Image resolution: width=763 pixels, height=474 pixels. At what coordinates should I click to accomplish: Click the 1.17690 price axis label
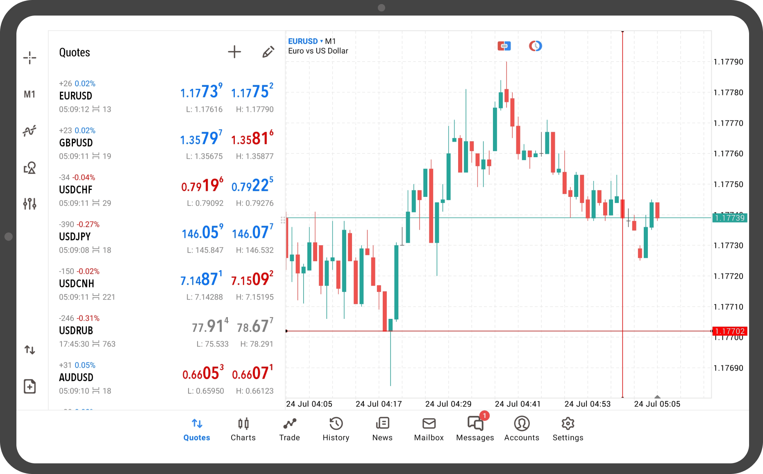(x=728, y=368)
